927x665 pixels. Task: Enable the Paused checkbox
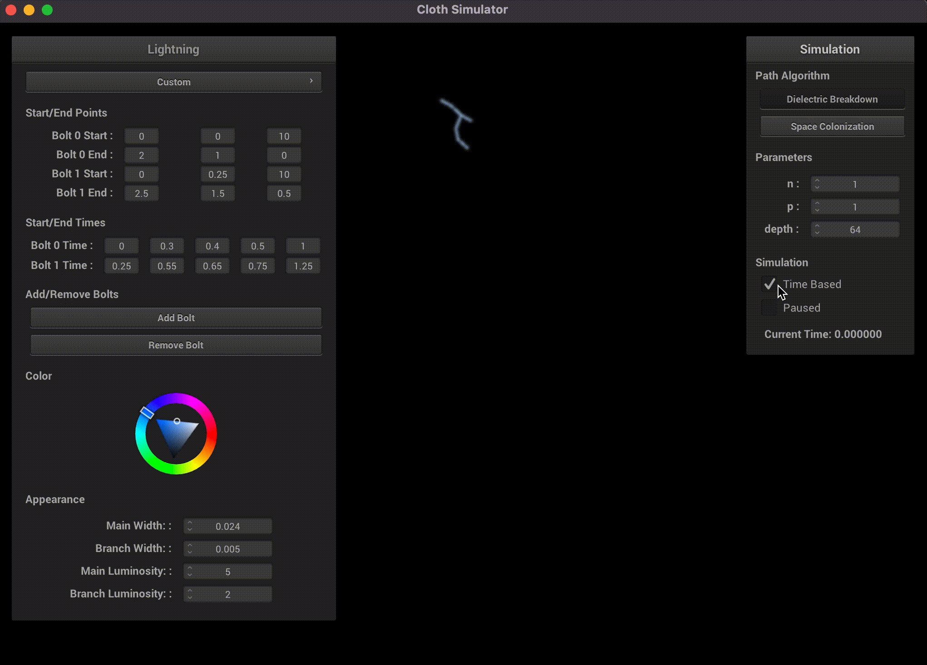point(769,308)
